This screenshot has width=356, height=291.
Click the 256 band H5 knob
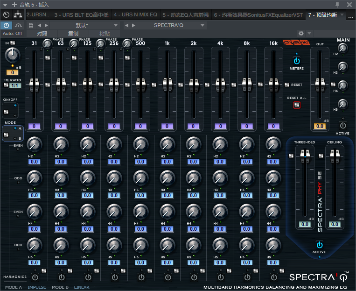coord(114,246)
